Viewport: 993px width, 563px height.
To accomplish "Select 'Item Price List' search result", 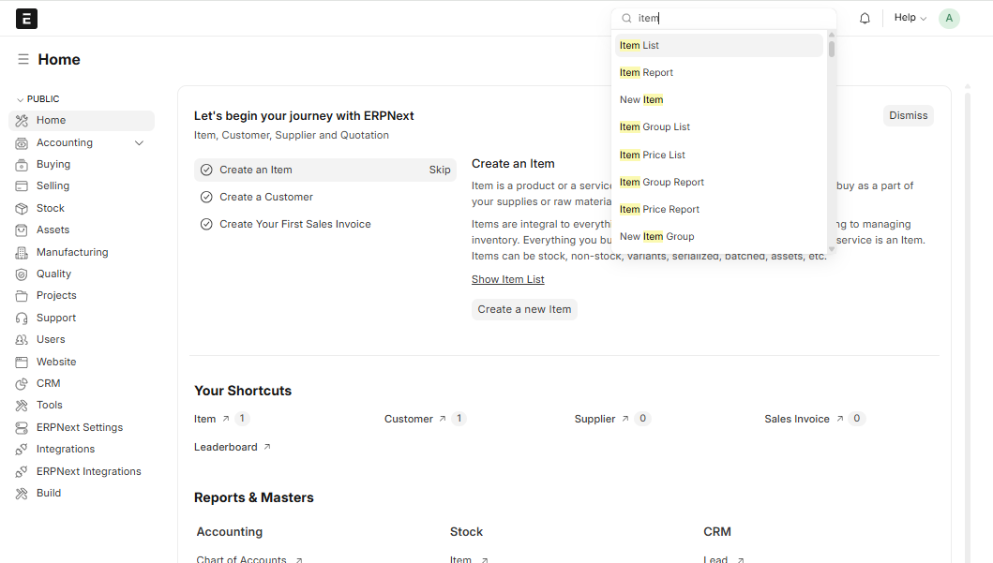I will (x=719, y=155).
